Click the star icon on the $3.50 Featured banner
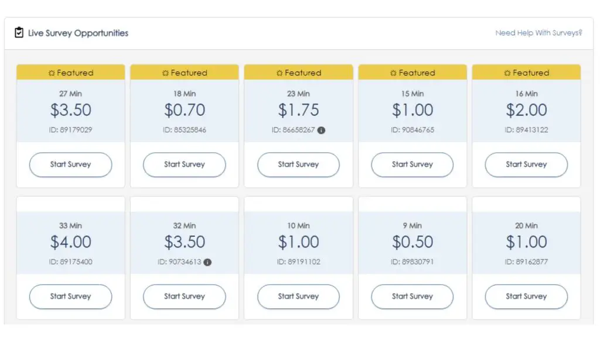The image size is (600, 337). [52, 73]
